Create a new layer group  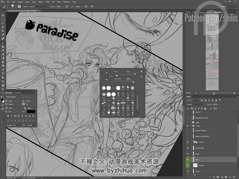[226, 177]
